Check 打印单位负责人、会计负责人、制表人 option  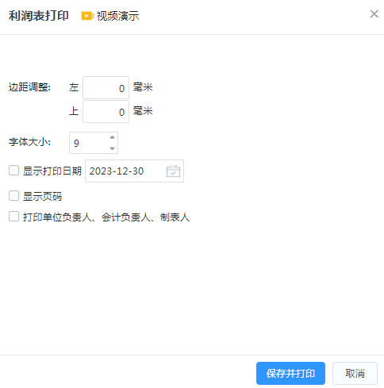[x=13, y=217]
